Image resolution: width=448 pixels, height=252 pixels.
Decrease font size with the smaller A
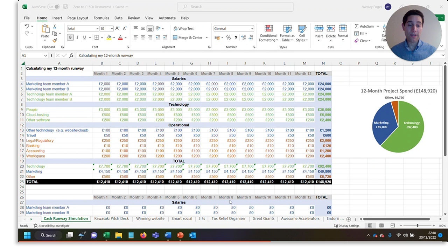125,28
